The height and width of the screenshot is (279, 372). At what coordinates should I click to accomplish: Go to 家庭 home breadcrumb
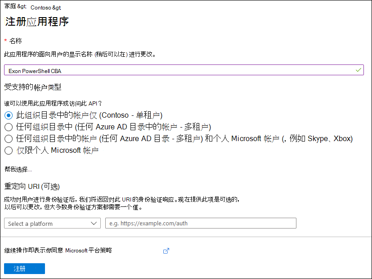point(10,6)
